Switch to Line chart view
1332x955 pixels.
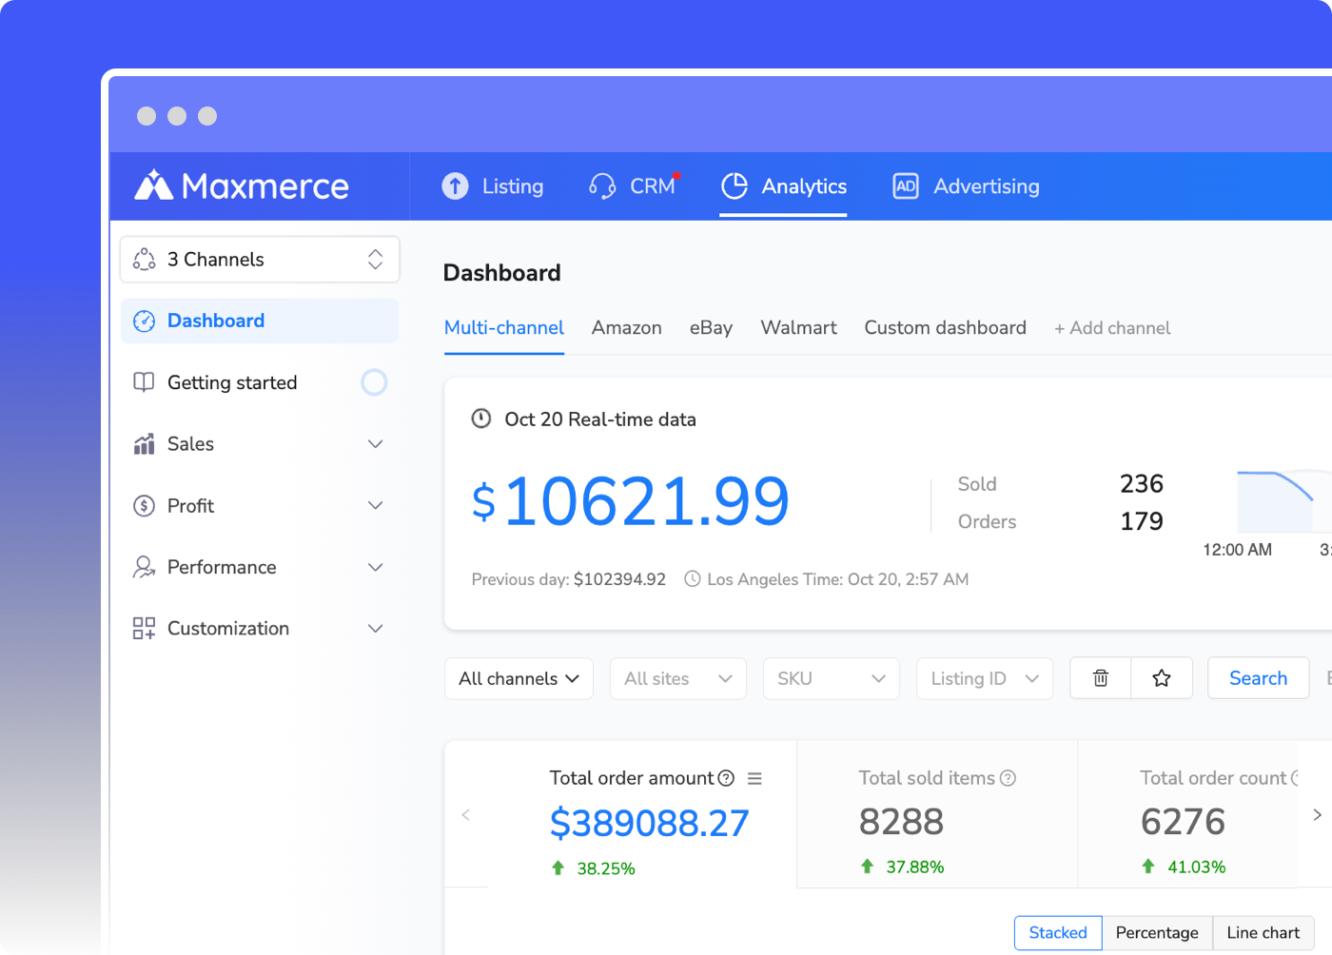1263,932
